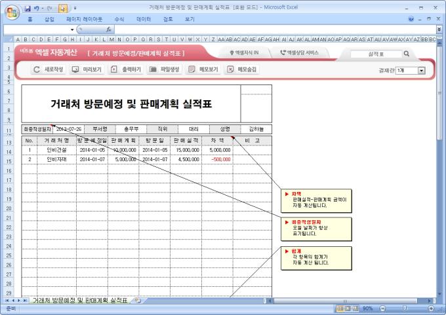Click the Save icon in quick access toolbar
The image size is (446, 315).
pos(28,9)
